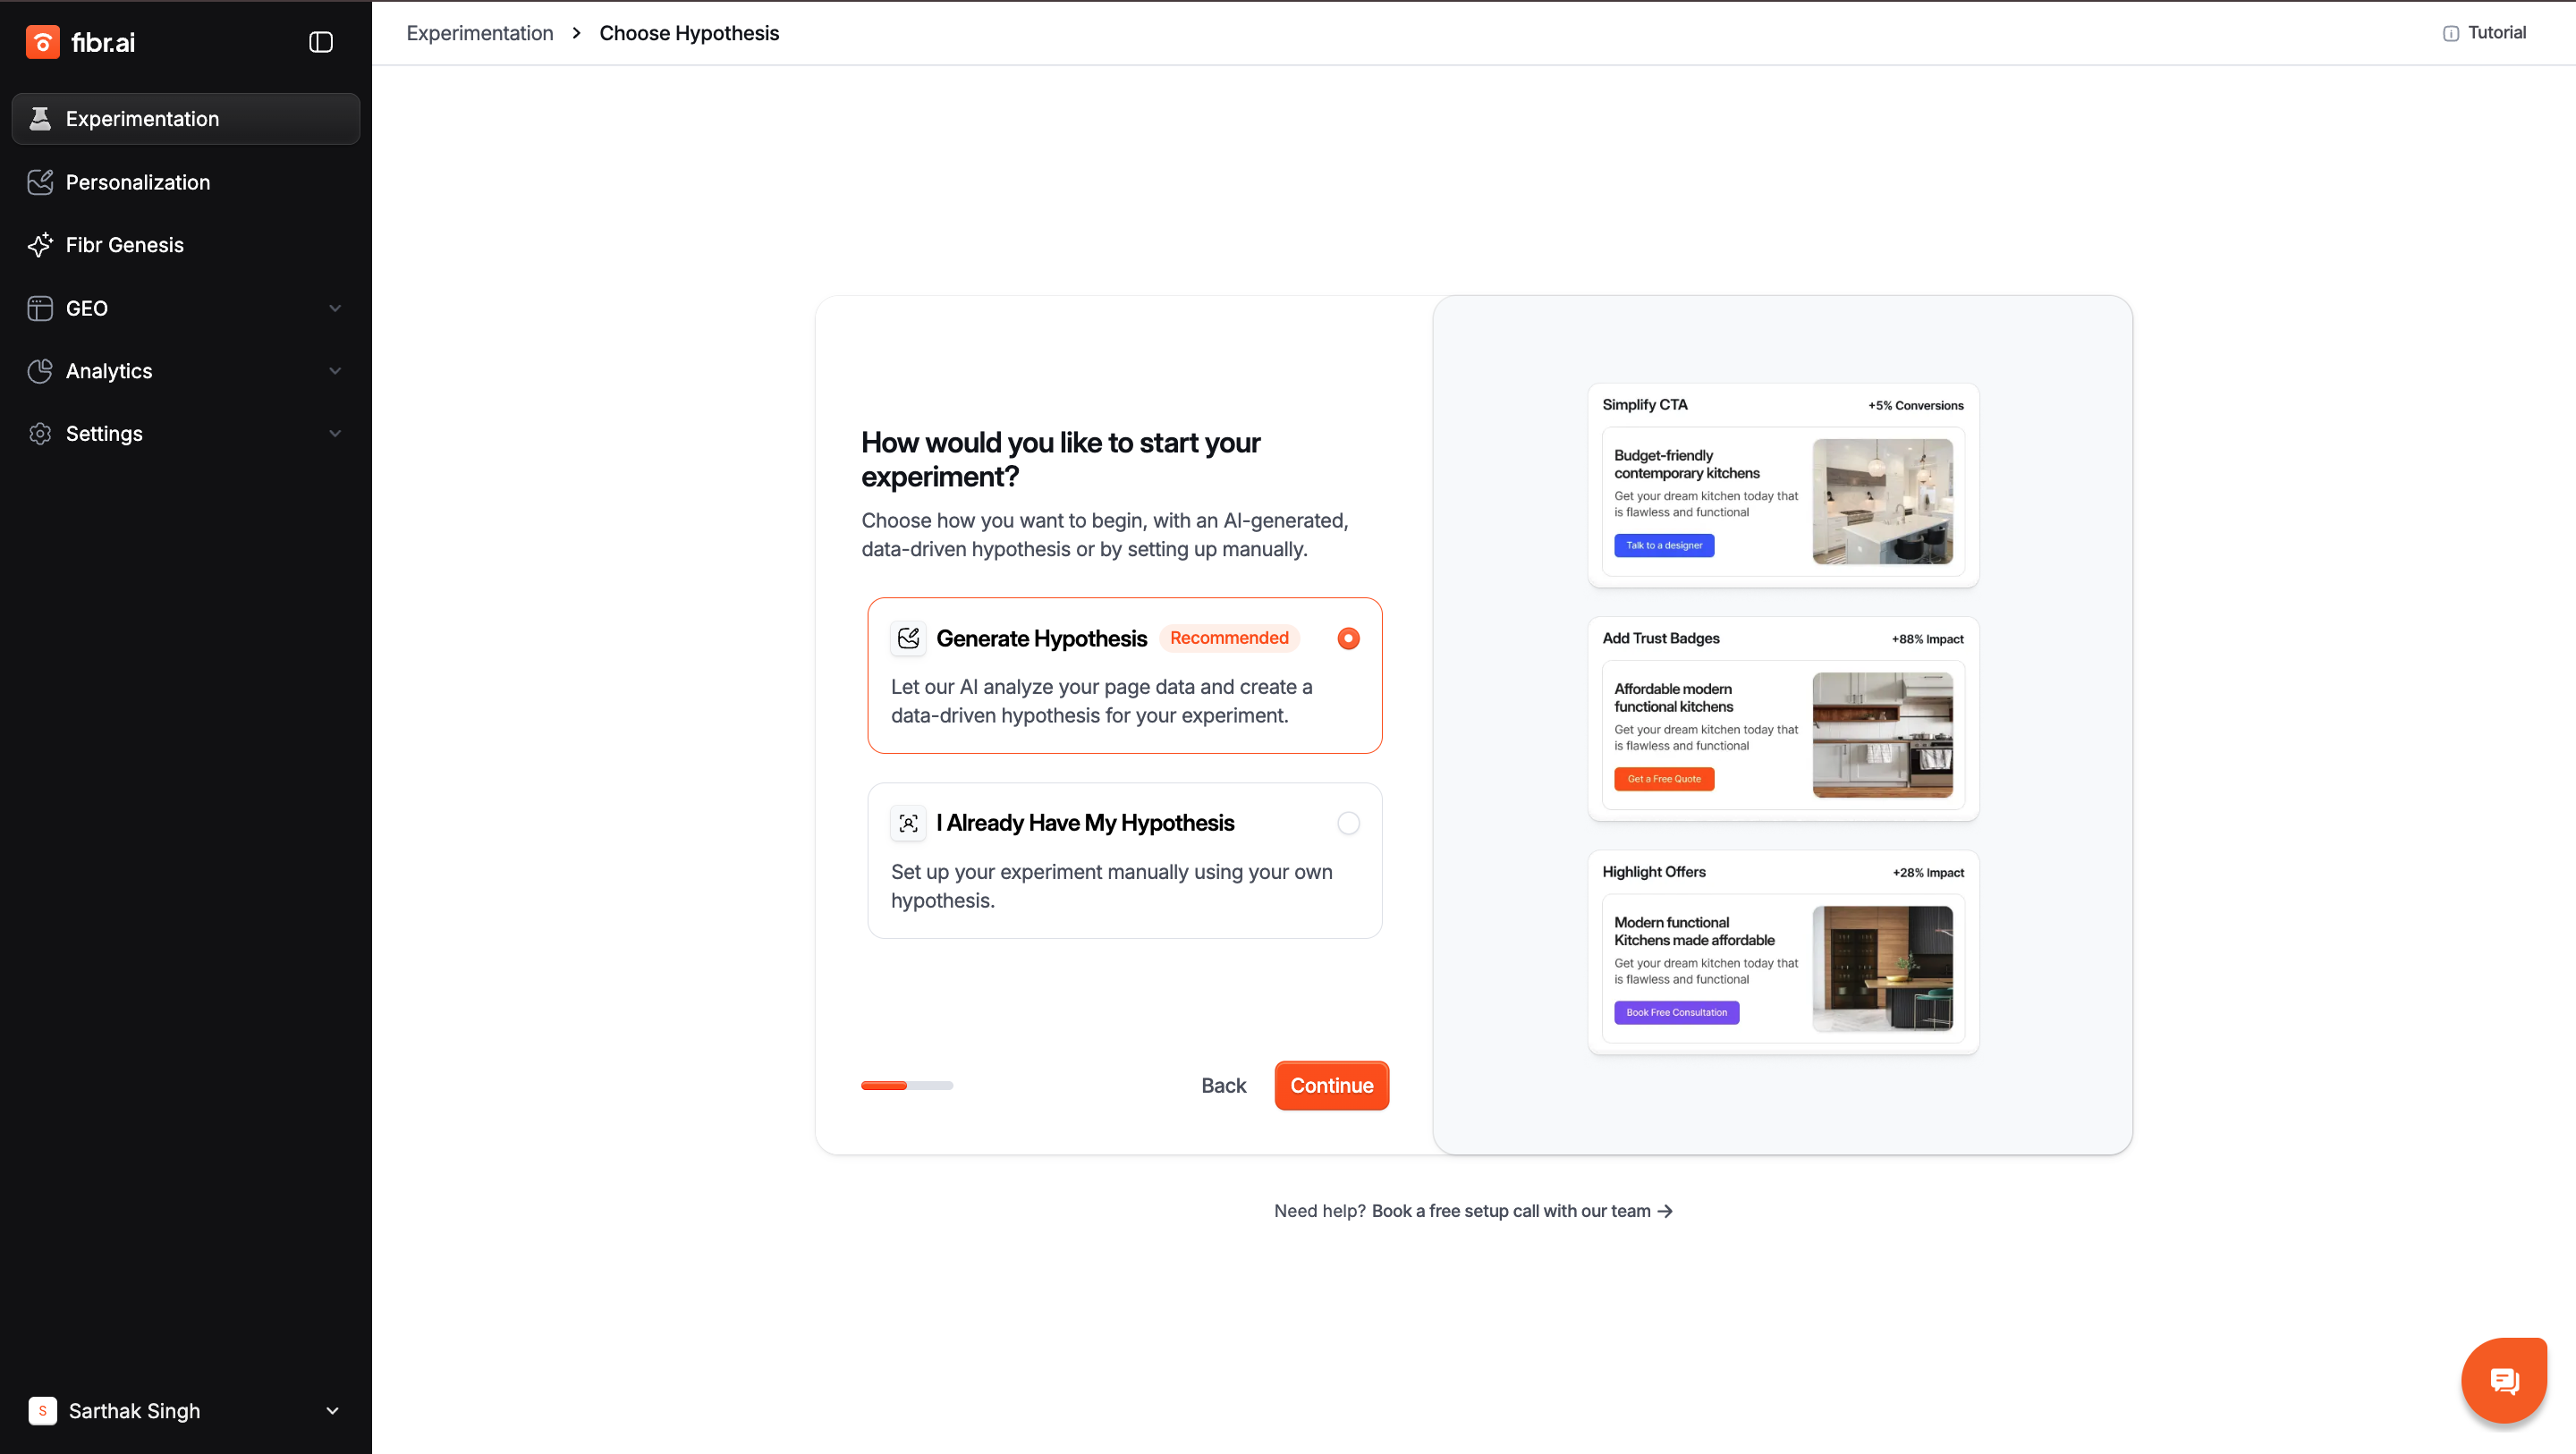This screenshot has width=2576, height=1454.
Task: Go to Experimentation breadcrumb
Action: [479, 33]
